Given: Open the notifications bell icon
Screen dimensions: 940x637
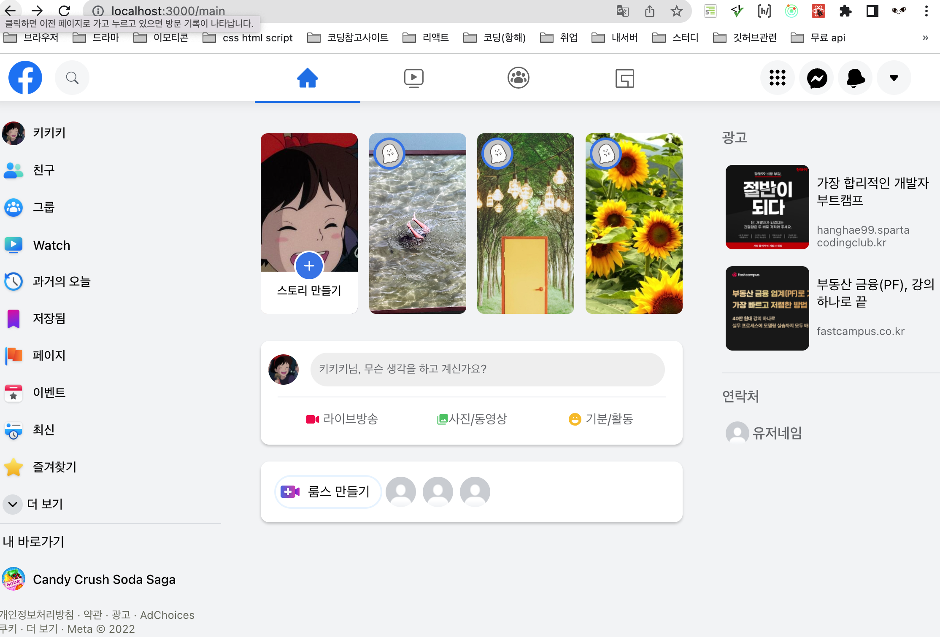Looking at the screenshot, I should [855, 78].
